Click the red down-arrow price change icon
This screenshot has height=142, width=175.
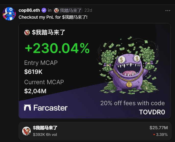click(x=154, y=135)
